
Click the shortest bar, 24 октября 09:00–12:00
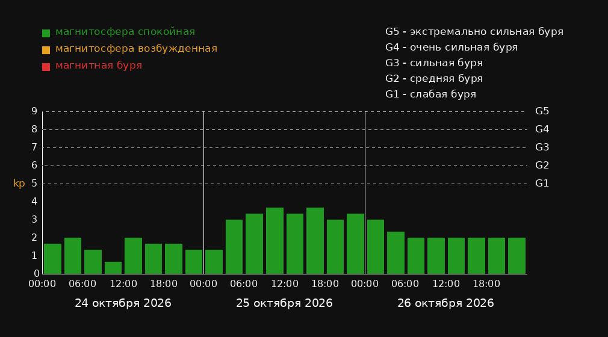pos(113,268)
